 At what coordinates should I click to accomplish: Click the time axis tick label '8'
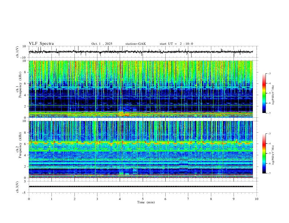pos(211,199)
